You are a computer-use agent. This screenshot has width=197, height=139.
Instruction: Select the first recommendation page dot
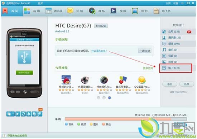click(98, 98)
